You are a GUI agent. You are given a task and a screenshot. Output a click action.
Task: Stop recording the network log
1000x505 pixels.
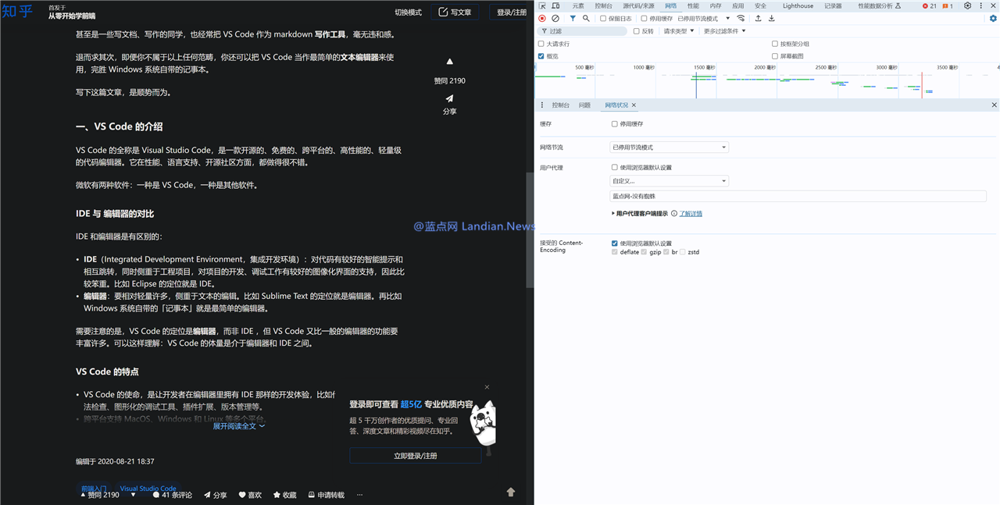pyautogui.click(x=542, y=18)
